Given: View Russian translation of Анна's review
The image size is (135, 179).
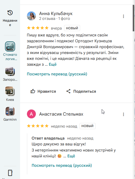Looking at the screenshot, I should pyautogui.click(x=57, y=74).
